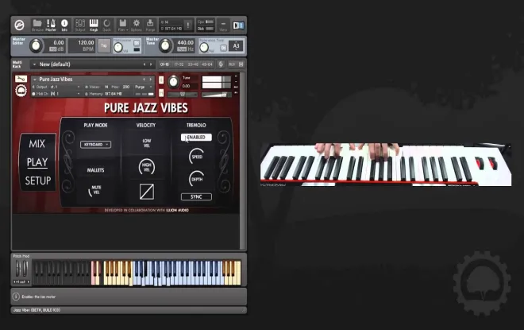Screen dimensions: 524x330
Task: Click the NI logo
Action: click(238, 25)
